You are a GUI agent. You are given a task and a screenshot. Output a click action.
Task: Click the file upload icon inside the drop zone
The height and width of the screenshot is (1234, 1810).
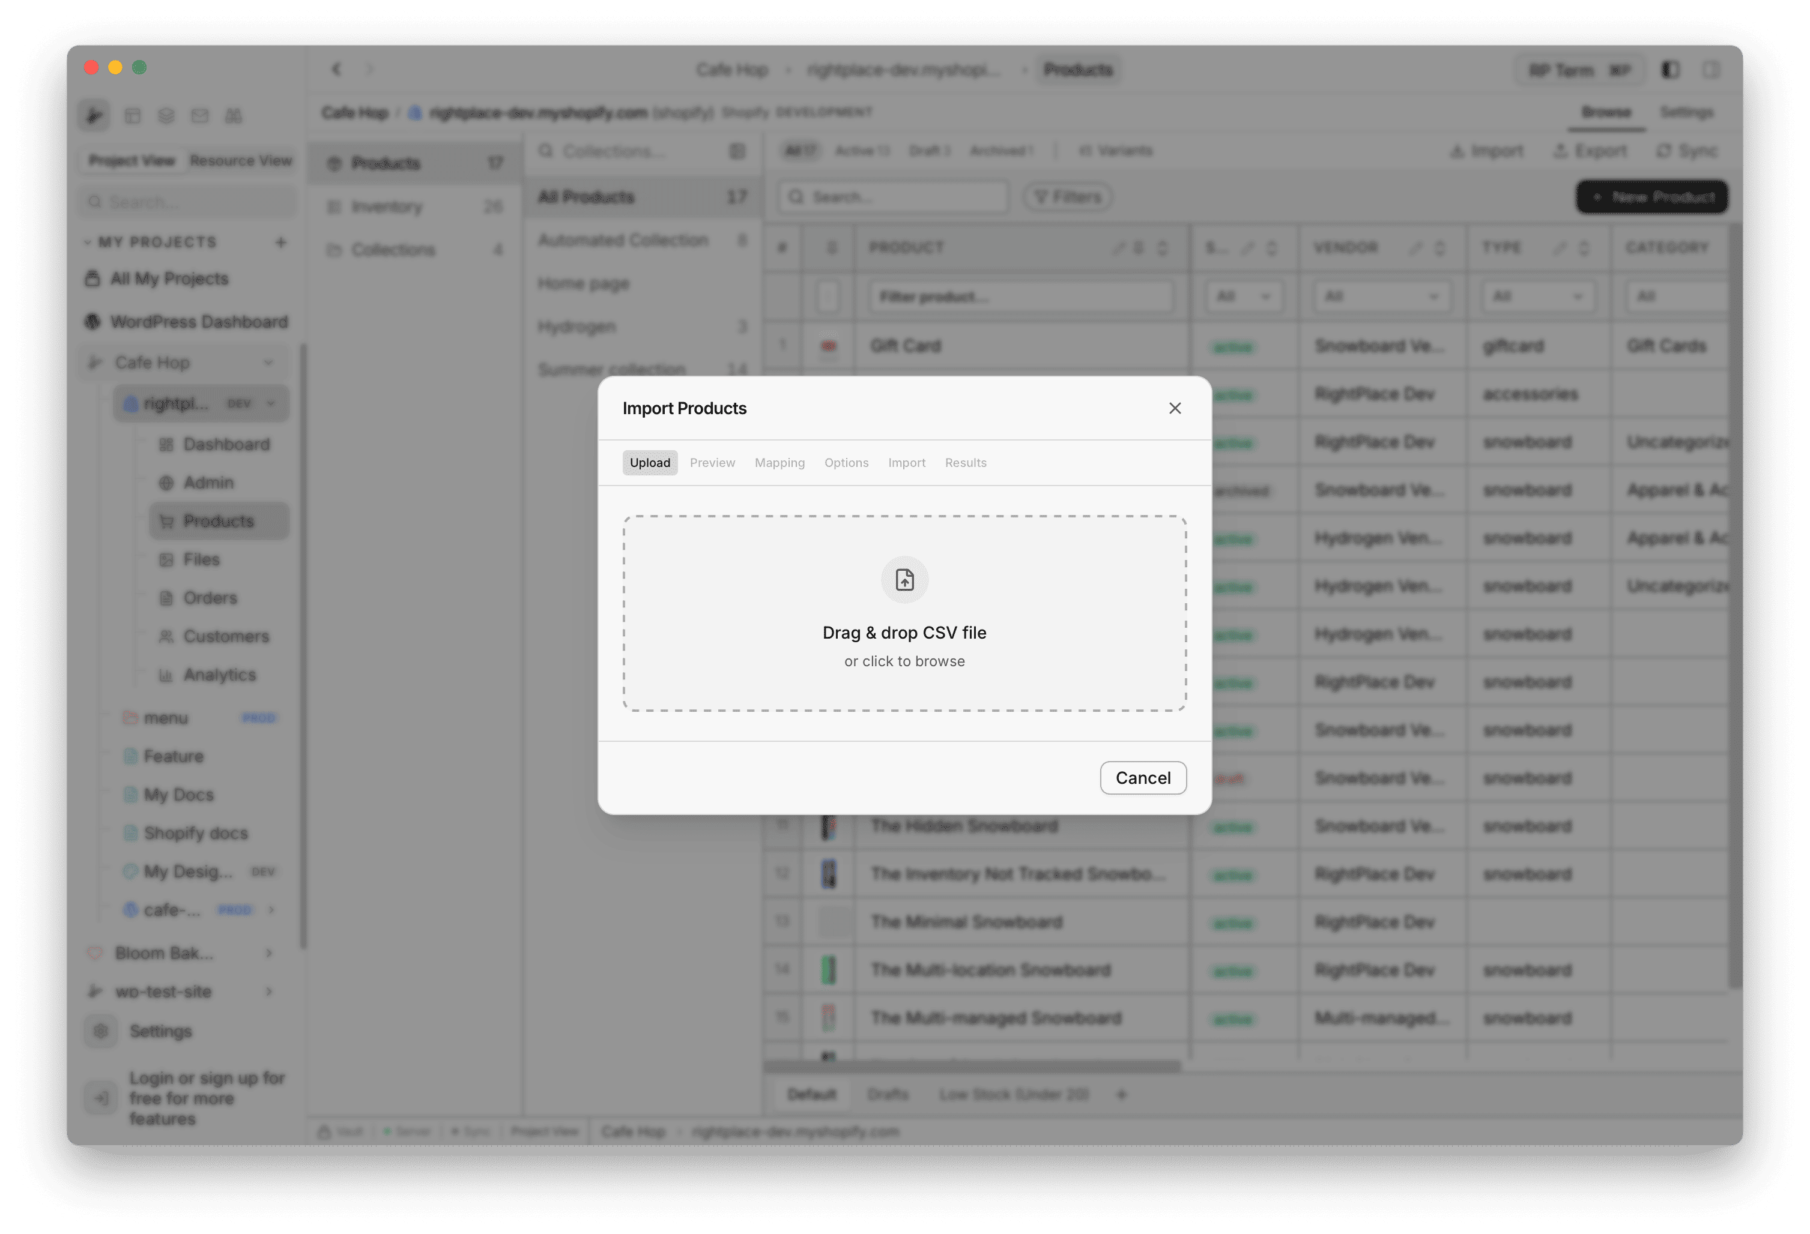tap(904, 579)
